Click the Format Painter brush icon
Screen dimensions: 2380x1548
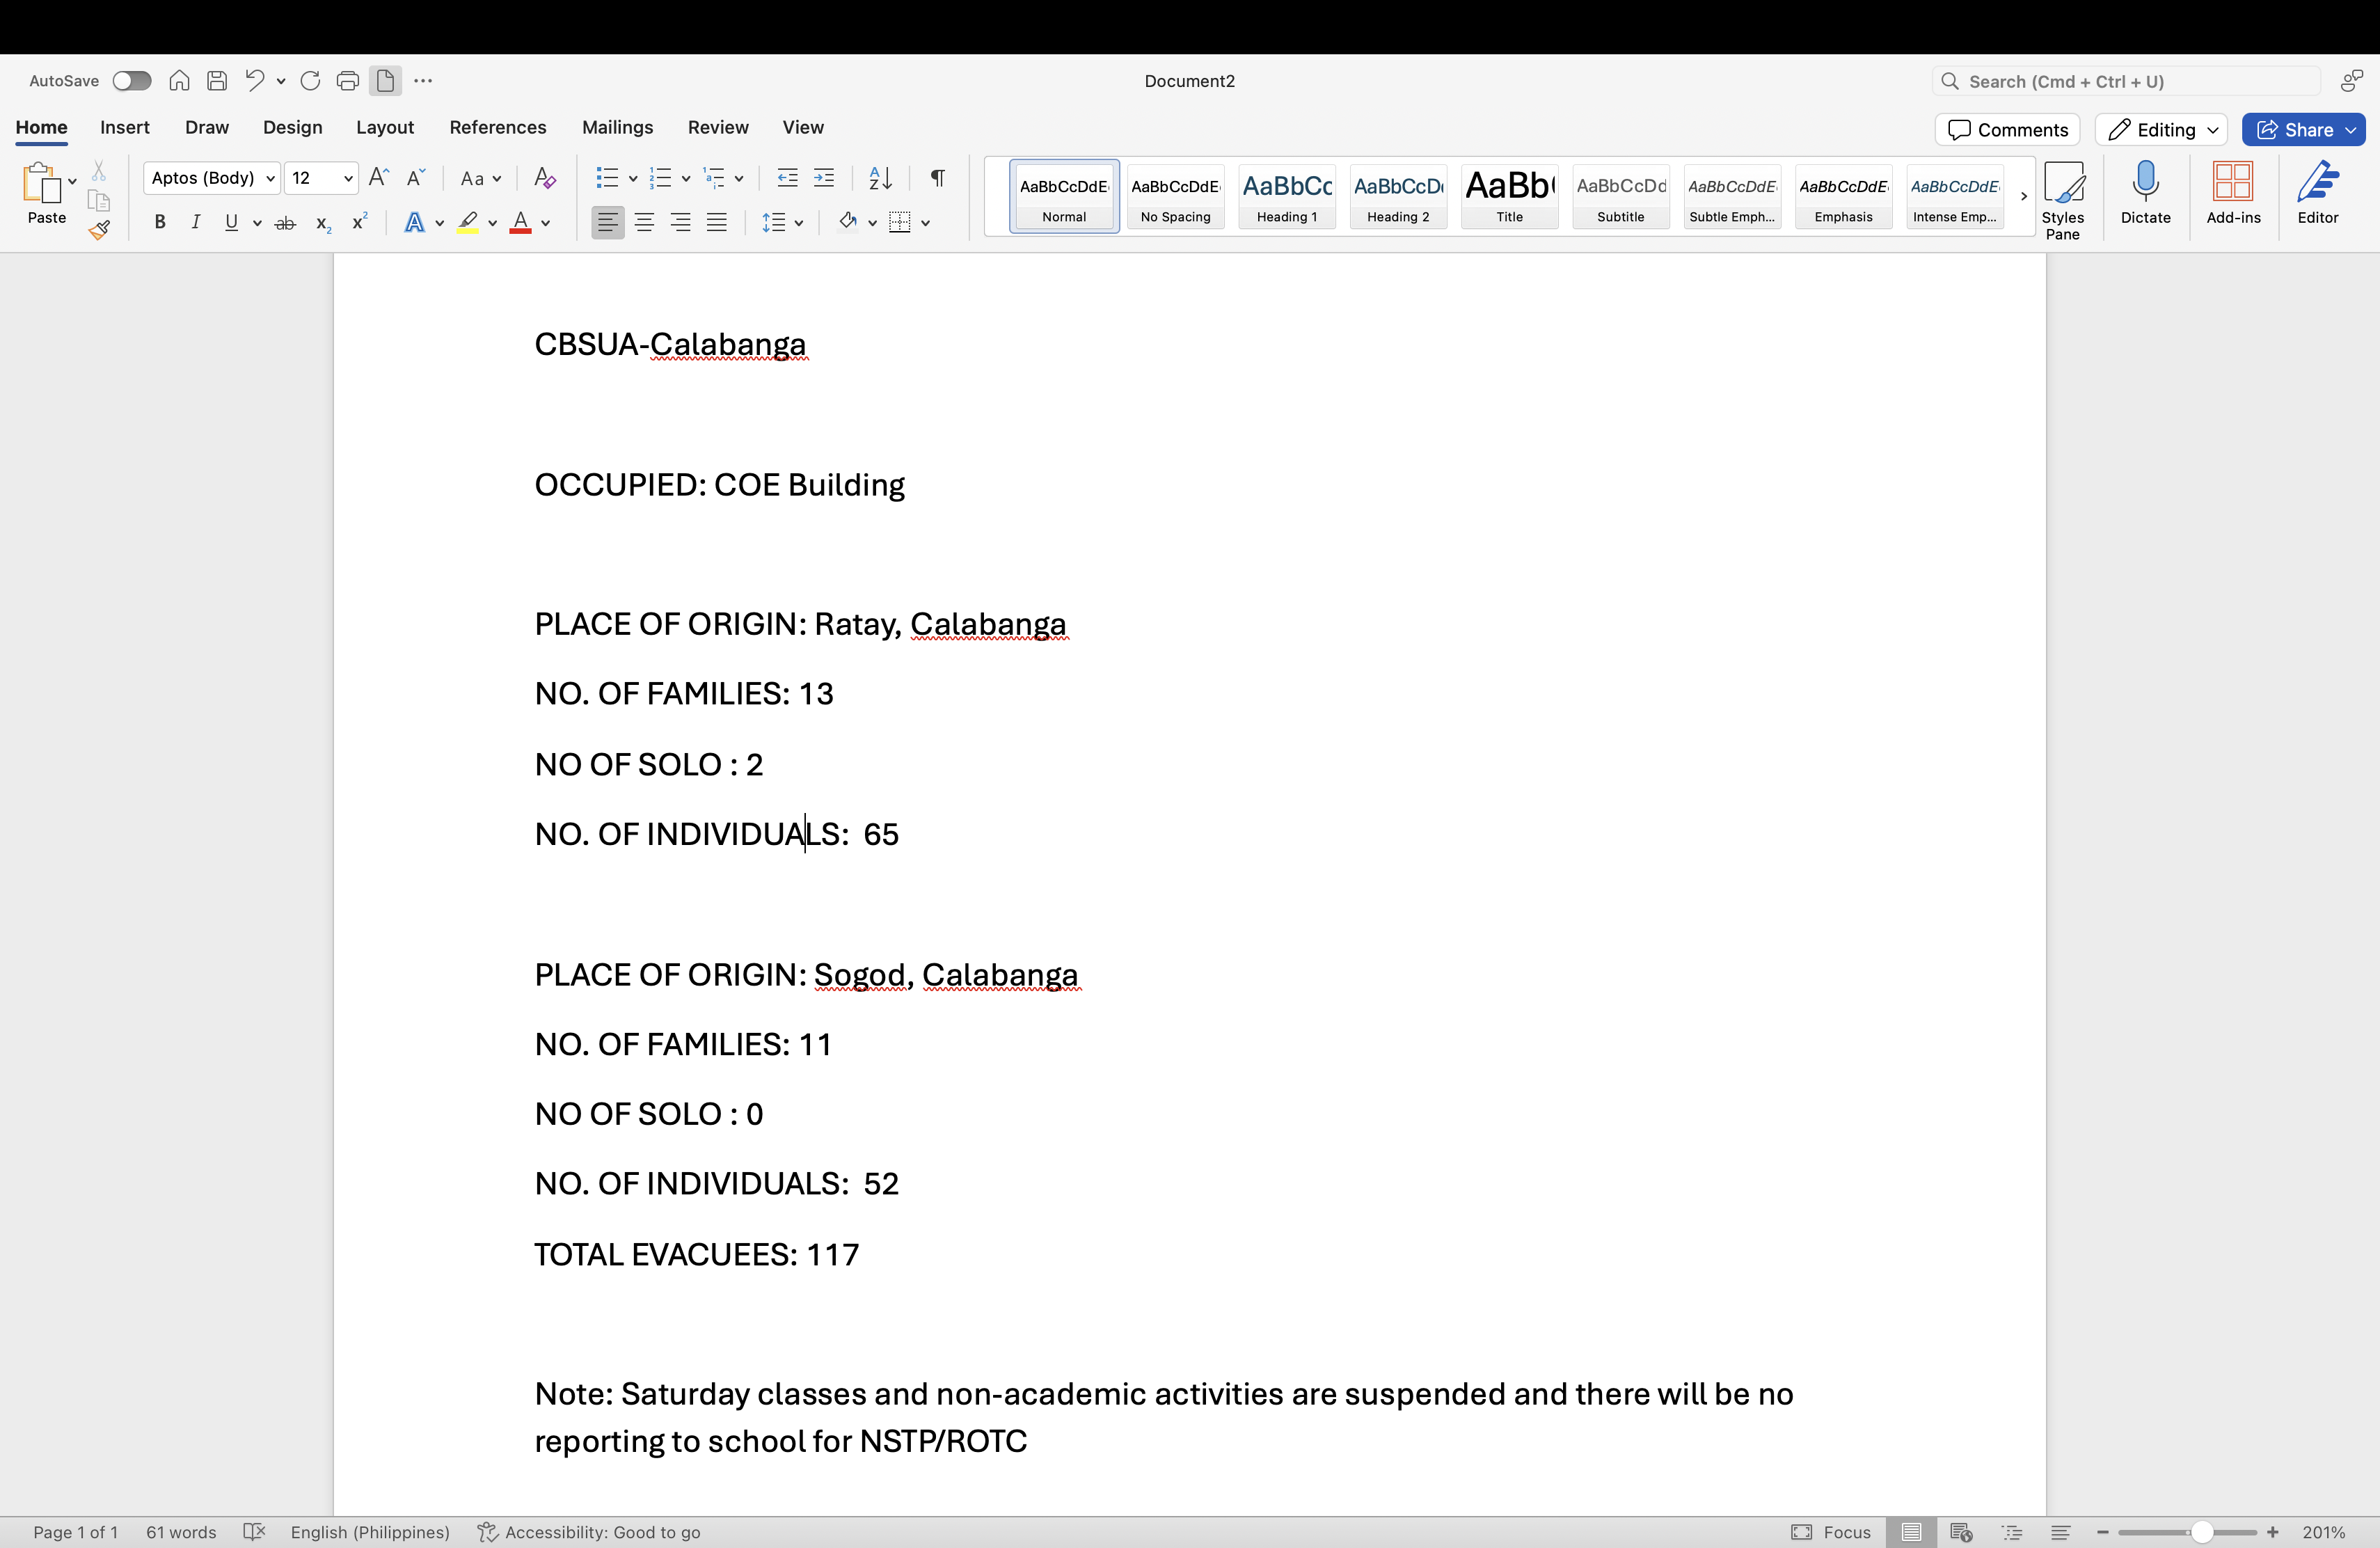point(99,231)
